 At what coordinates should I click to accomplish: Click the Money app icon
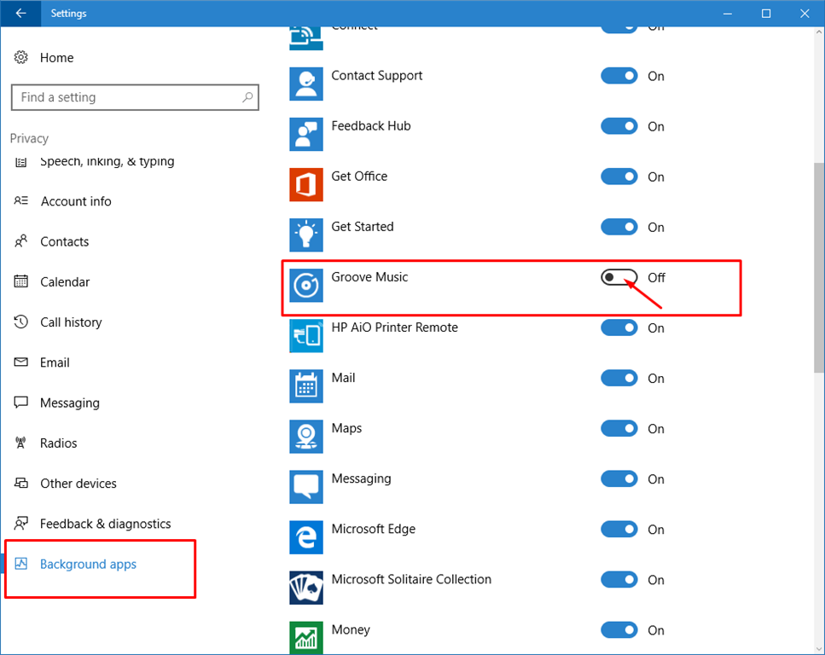[x=306, y=636]
